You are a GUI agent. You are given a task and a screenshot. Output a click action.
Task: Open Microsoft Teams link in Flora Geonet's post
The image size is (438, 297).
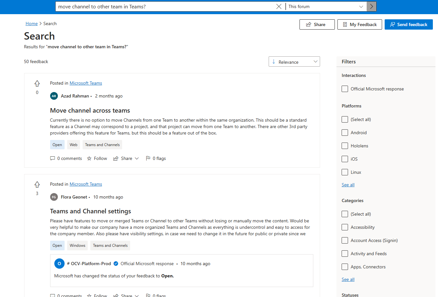pos(86,184)
